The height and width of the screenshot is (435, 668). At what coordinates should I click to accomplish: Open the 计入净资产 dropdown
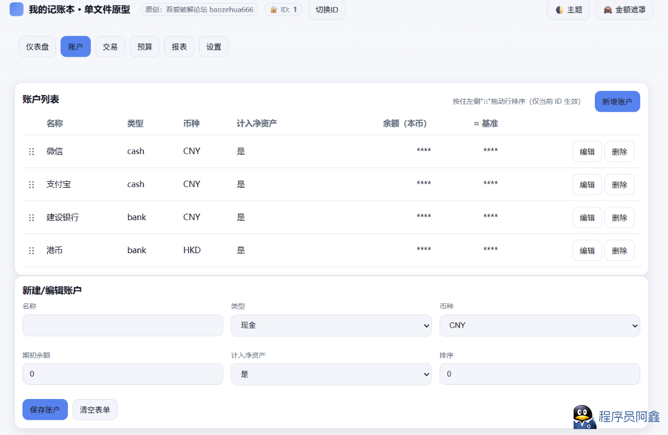331,374
